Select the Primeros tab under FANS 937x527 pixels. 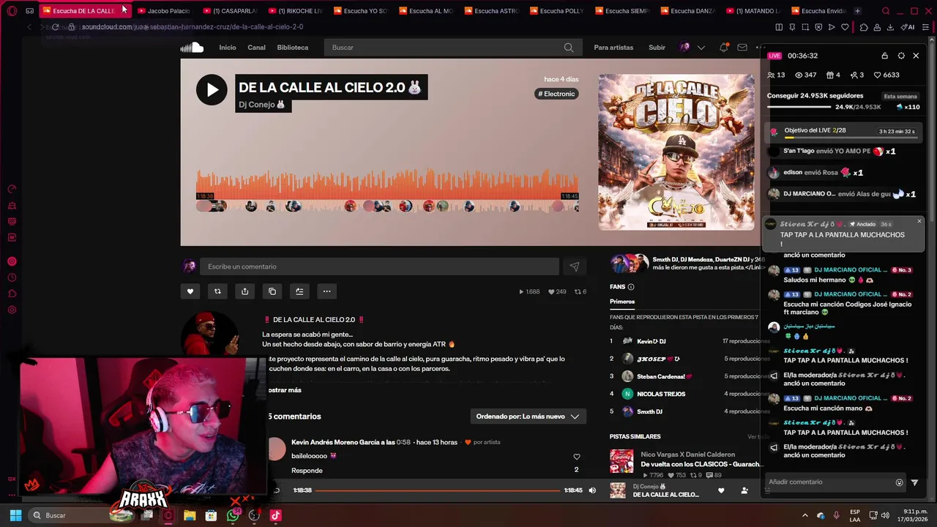(622, 302)
